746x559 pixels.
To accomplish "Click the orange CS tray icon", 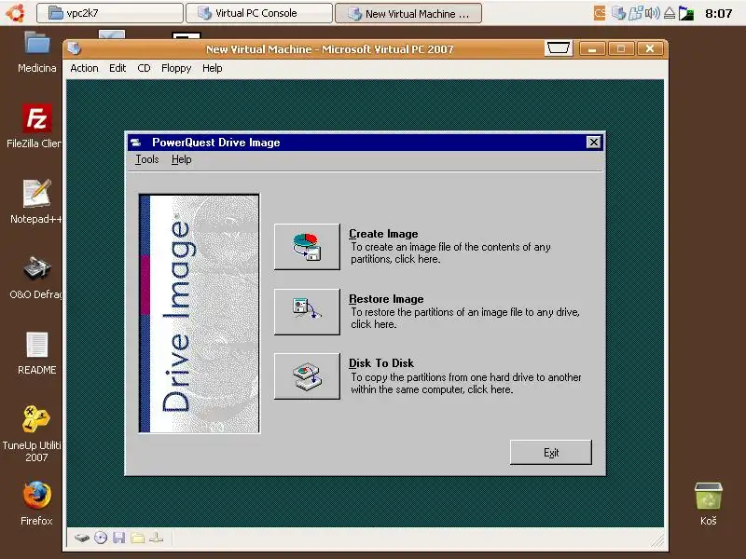I will 600,13.
